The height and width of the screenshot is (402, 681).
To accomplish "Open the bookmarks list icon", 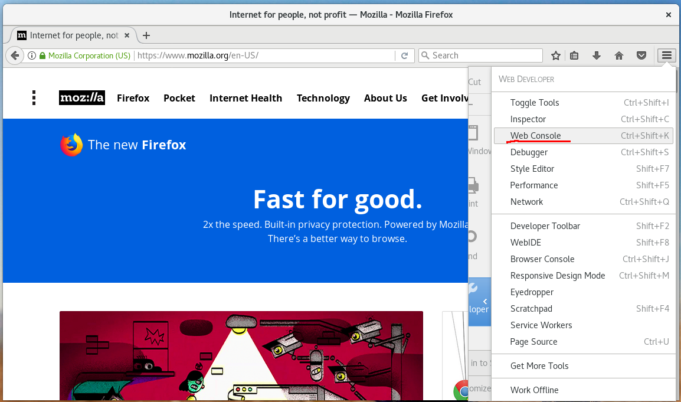I will pyautogui.click(x=574, y=55).
